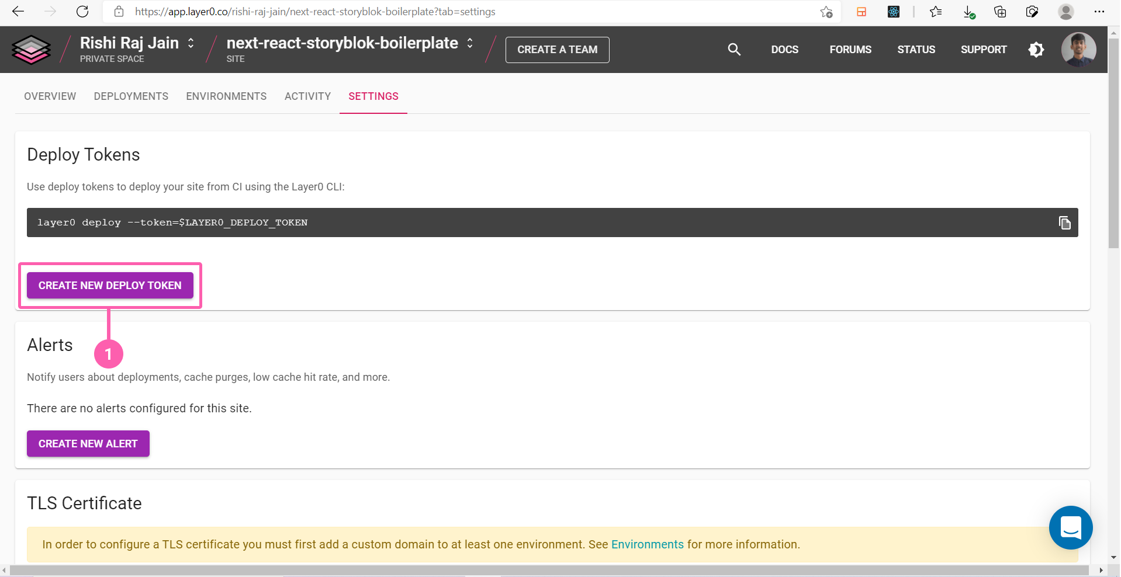
Task: Open the React DevTools extension icon
Action: pos(894,12)
